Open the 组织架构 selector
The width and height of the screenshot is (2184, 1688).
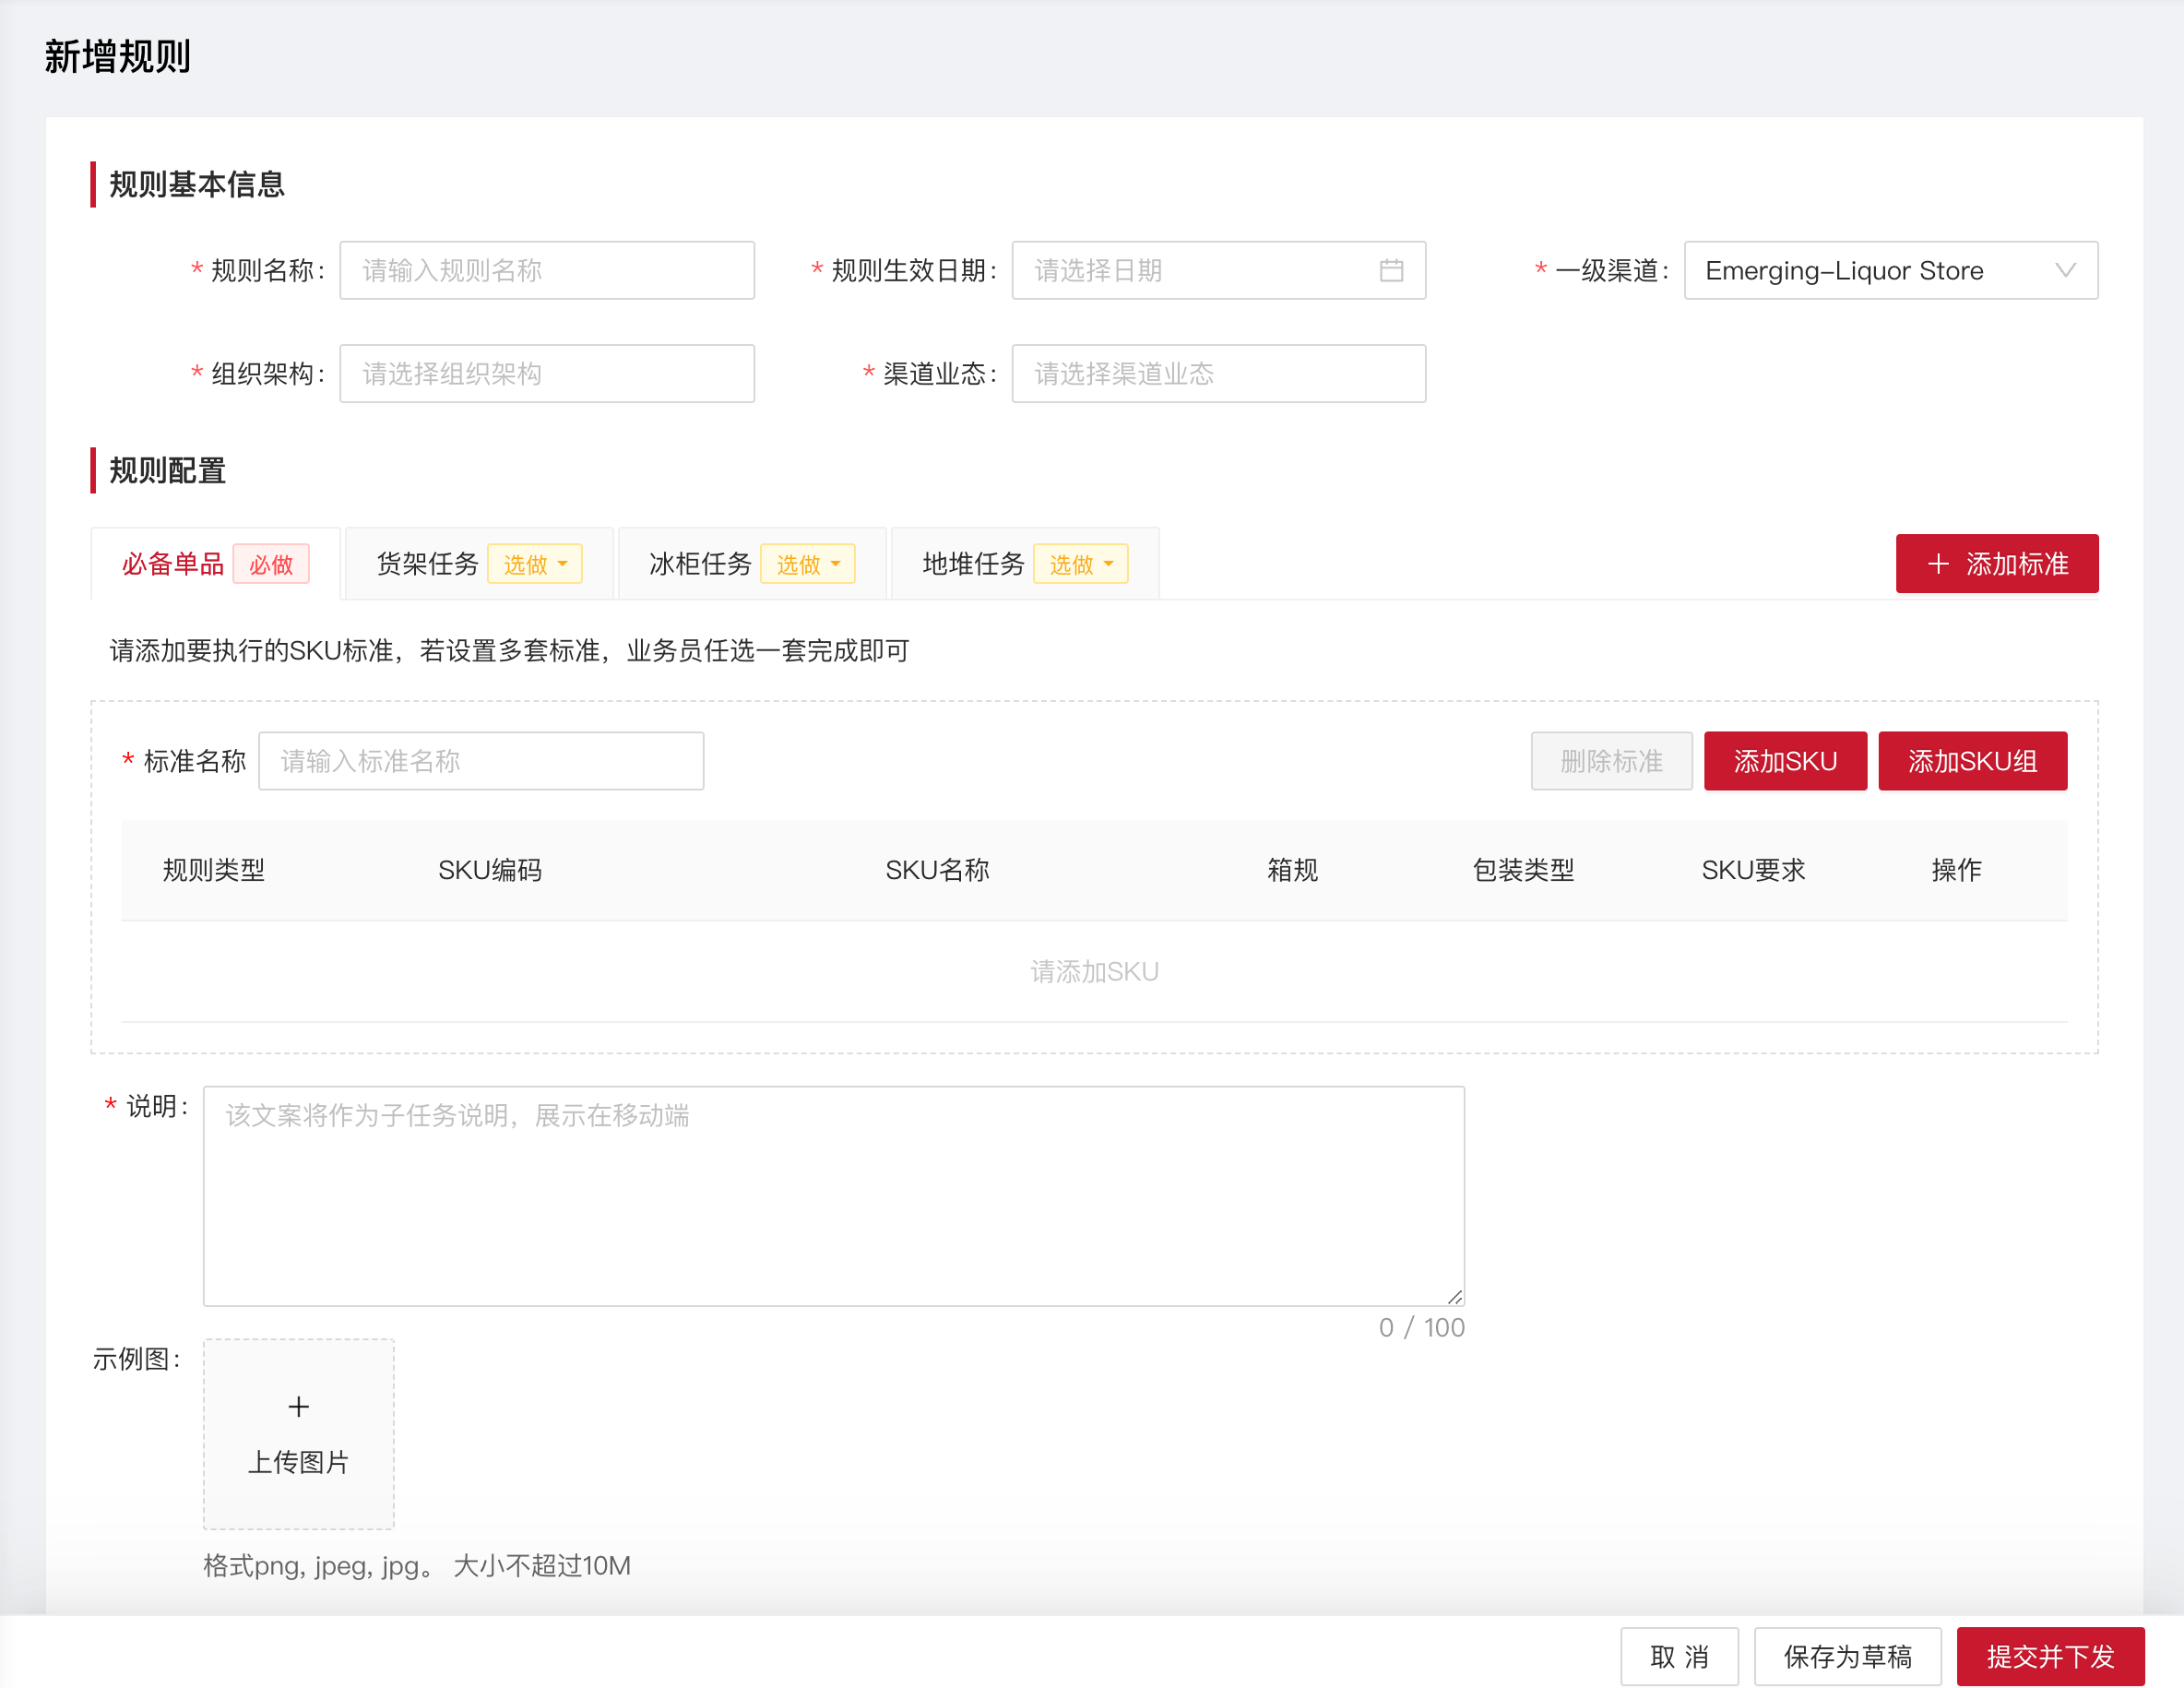click(x=547, y=374)
